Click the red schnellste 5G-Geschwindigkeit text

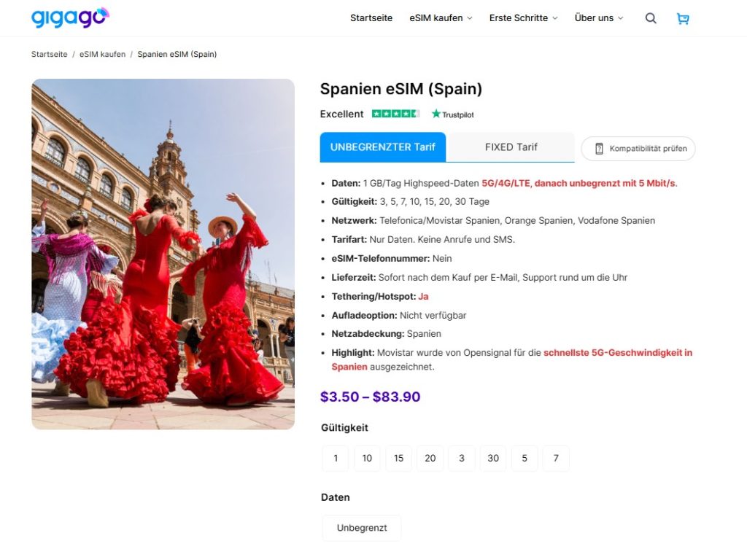pyautogui.click(x=511, y=359)
